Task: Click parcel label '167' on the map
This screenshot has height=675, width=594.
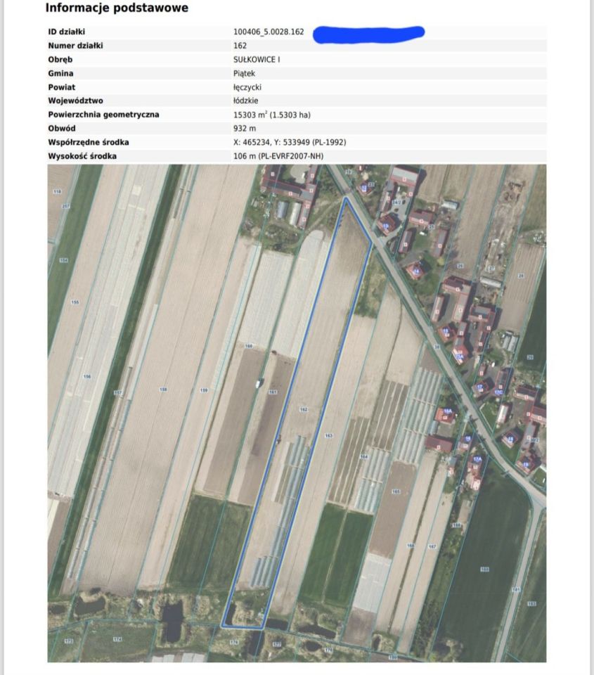Action: click(432, 547)
